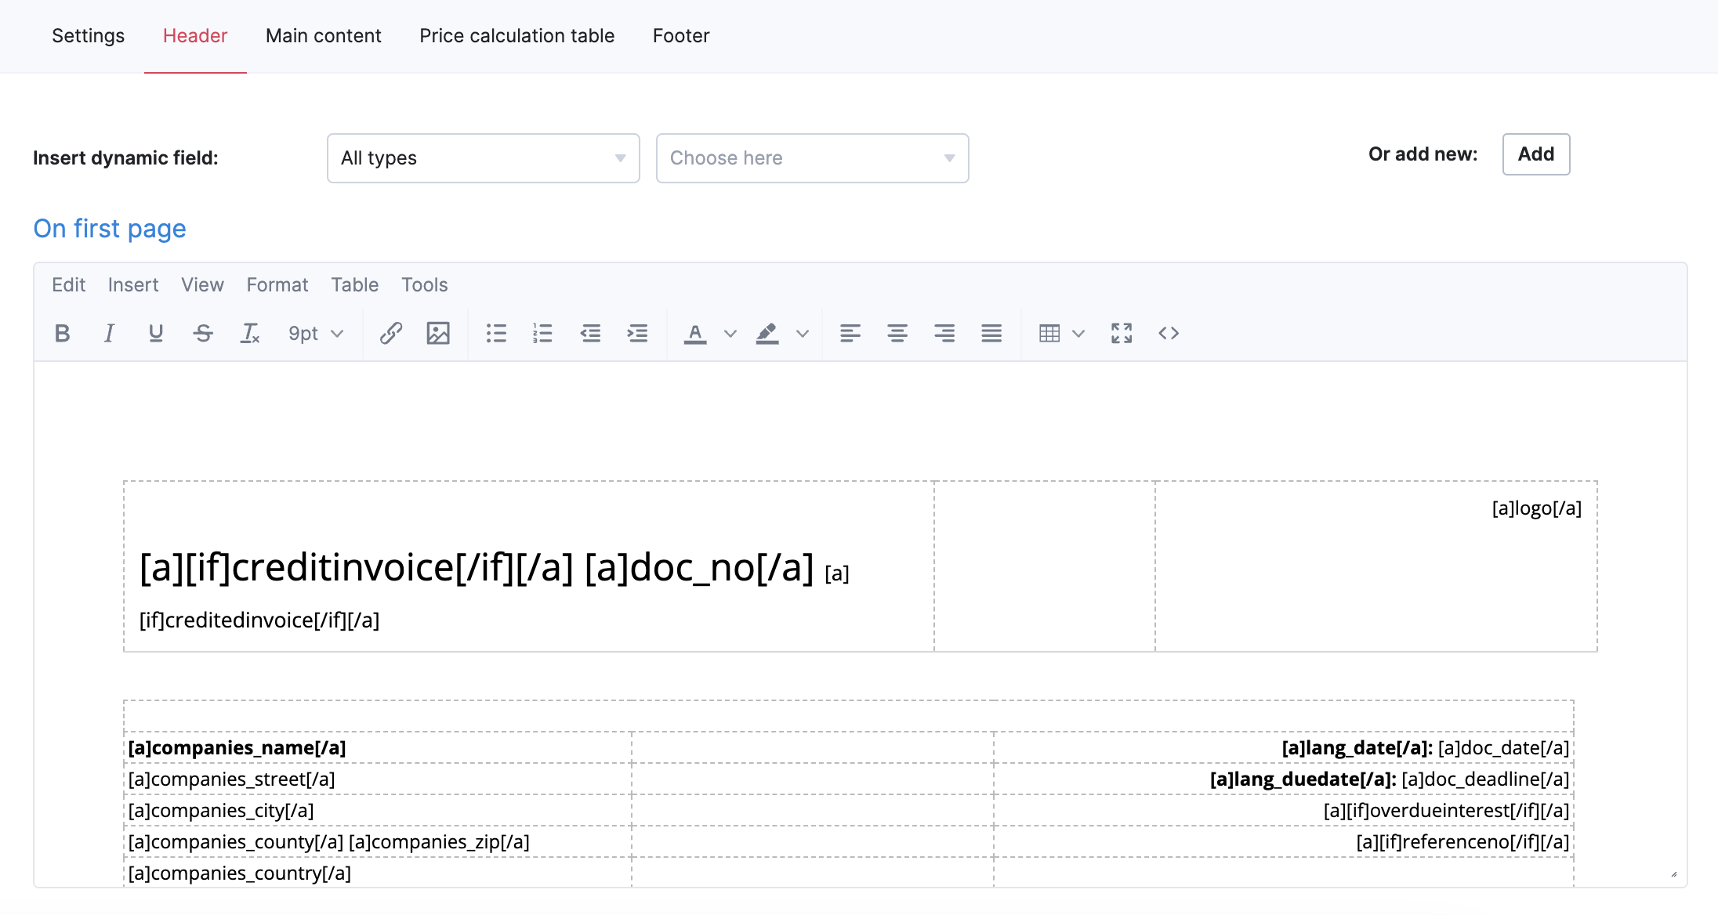Open the Insert menu
The height and width of the screenshot is (915, 1718).
point(133,285)
